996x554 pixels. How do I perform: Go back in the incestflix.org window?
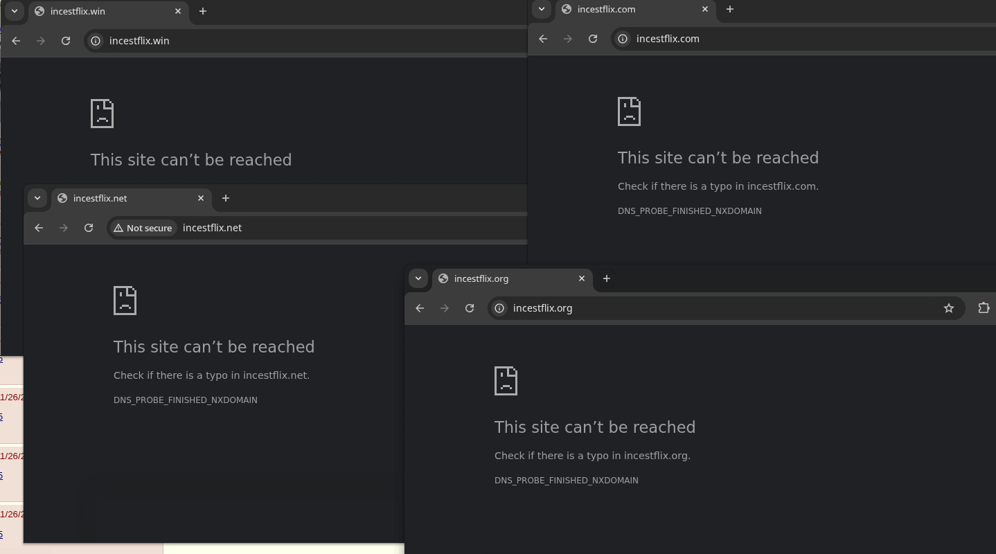click(420, 308)
